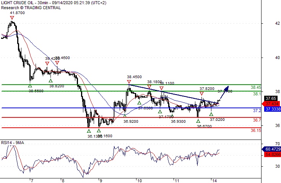Select date 7 on the time axis
The height and width of the screenshot is (183, 281).
point(32,181)
